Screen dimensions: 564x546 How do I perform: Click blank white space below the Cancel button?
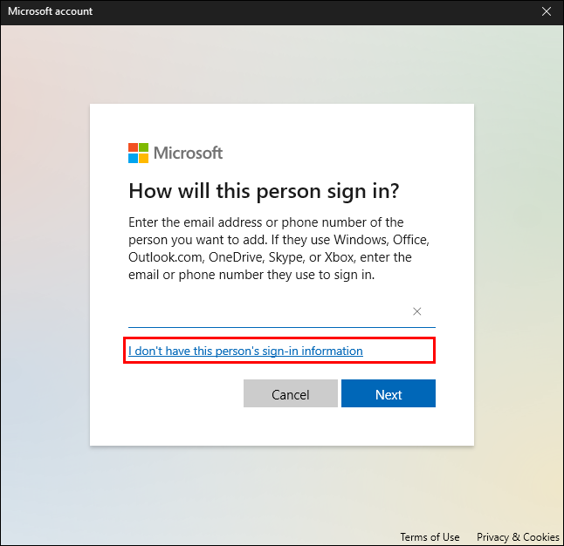pyautogui.click(x=288, y=427)
